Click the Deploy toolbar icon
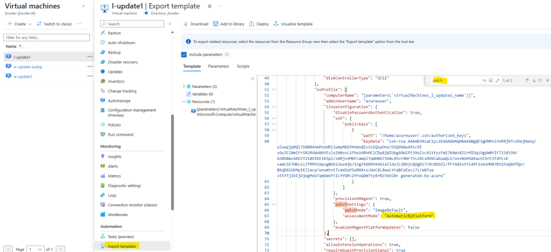The image size is (551, 252). coord(251,24)
